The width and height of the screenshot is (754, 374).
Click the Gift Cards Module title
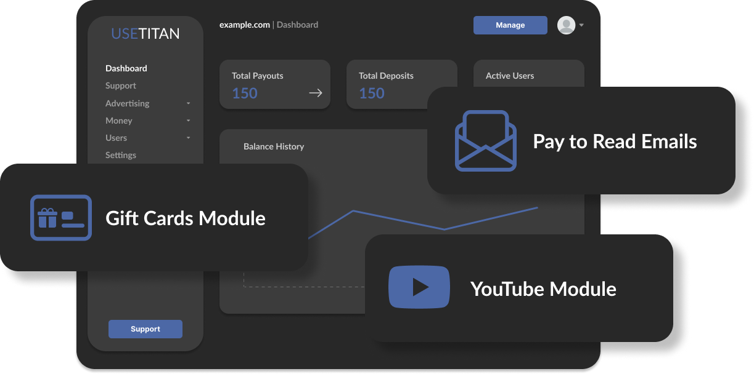pyautogui.click(x=186, y=218)
